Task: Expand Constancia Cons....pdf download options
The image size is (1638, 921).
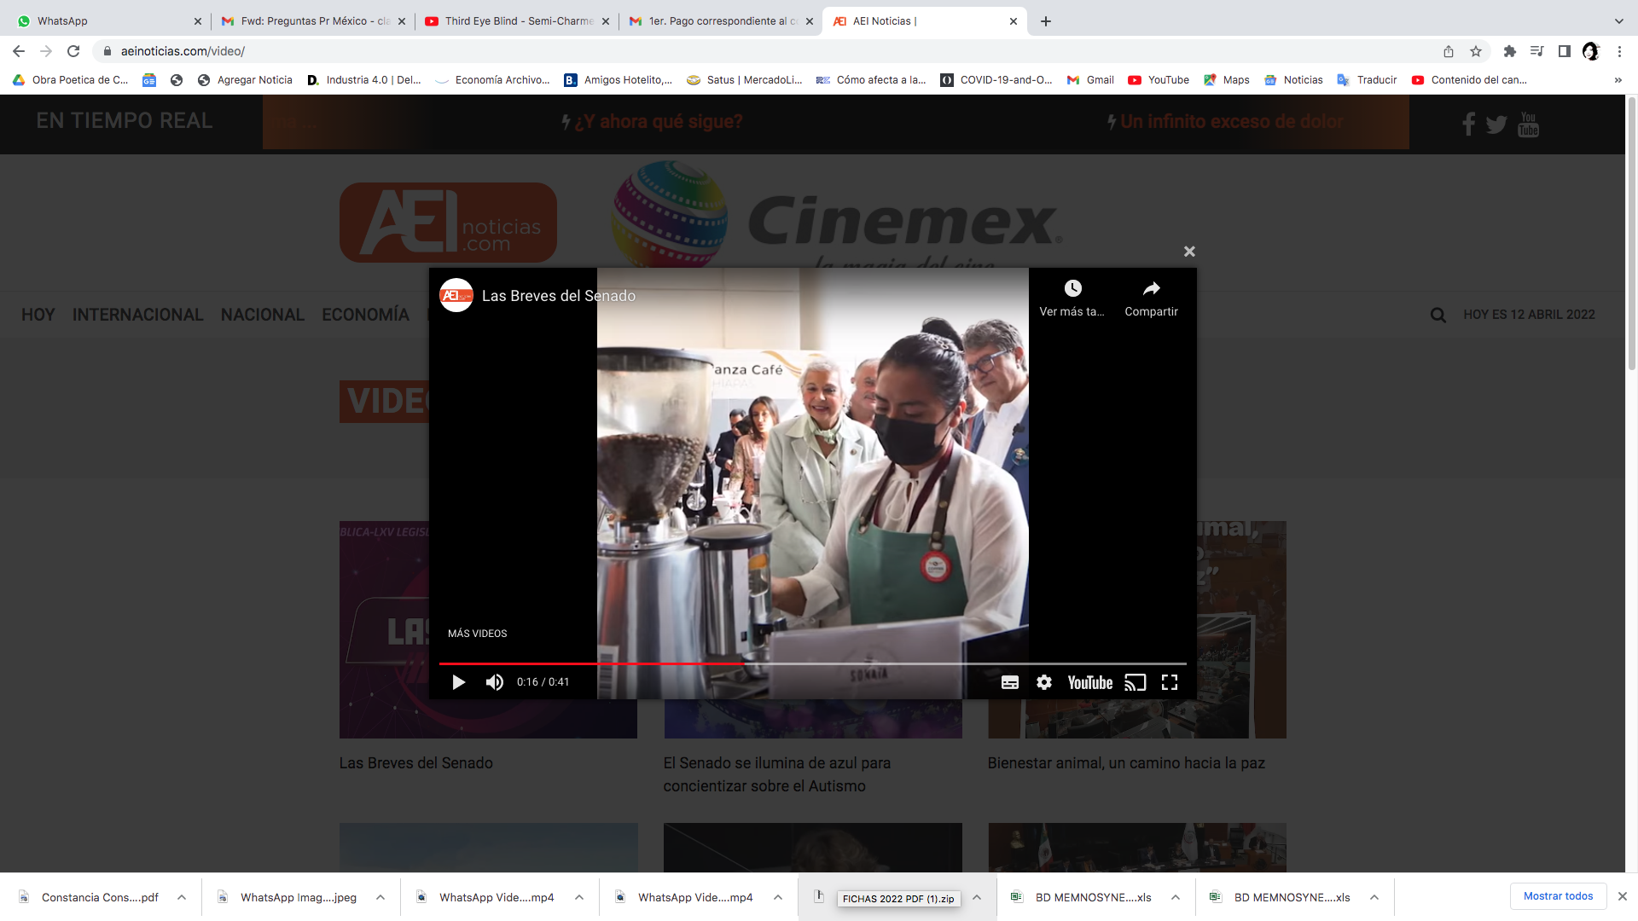Action: tap(182, 897)
